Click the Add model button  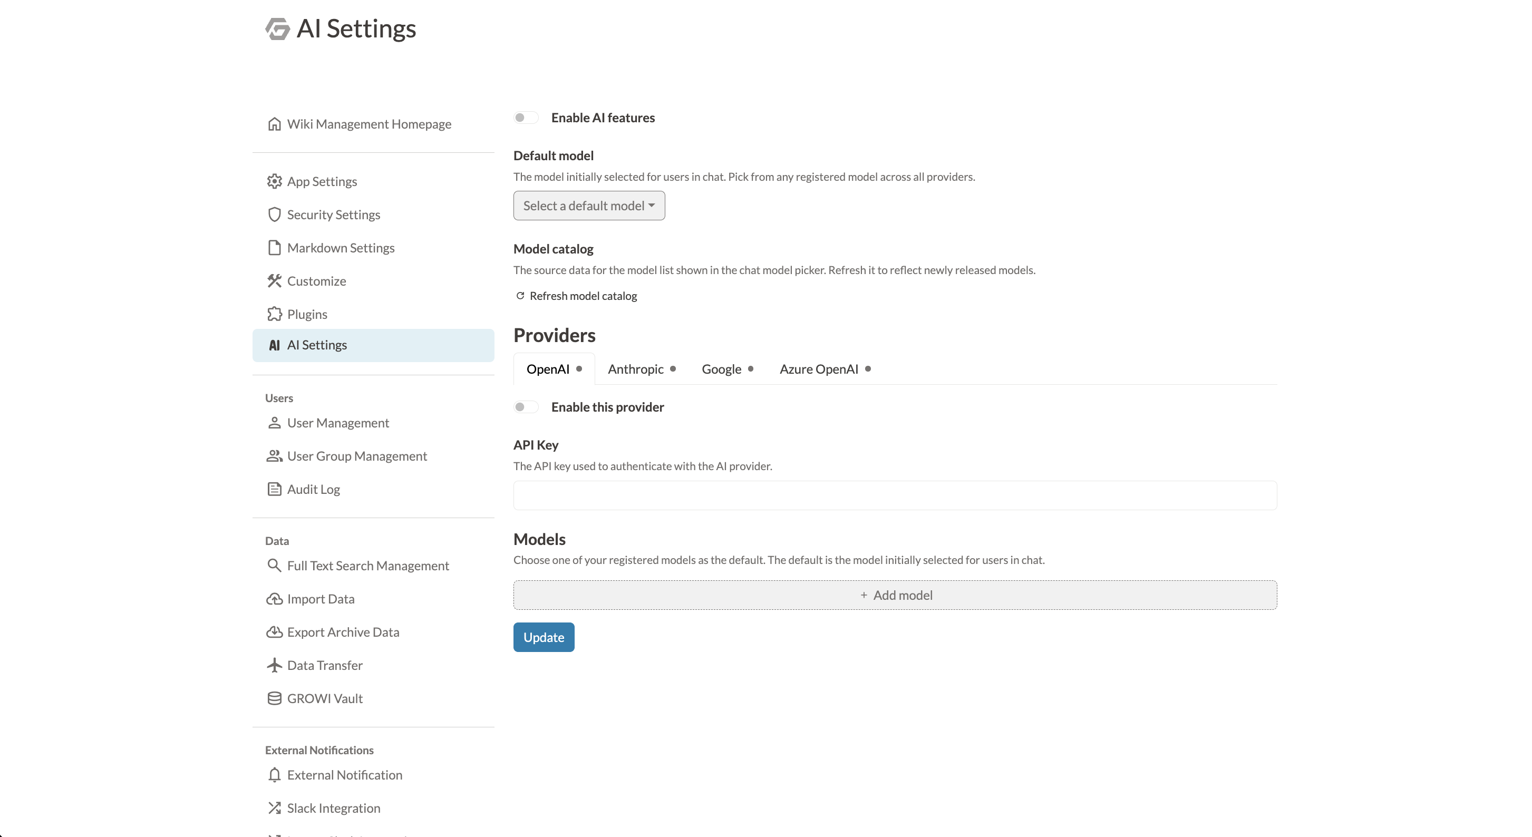pyautogui.click(x=895, y=595)
